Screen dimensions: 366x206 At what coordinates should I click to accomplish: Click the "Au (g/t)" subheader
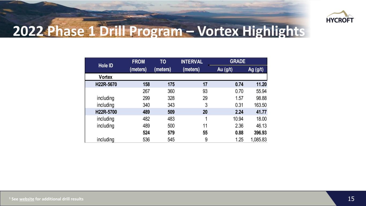coord(225,69)
